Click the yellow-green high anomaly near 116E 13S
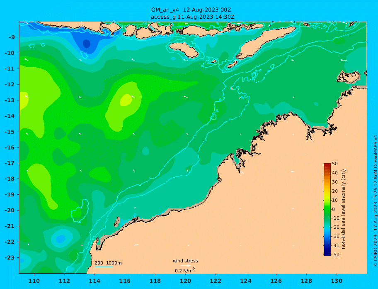 pos(126,100)
